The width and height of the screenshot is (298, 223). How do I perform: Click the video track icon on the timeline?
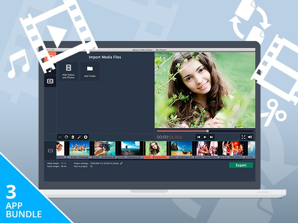[x=50, y=150]
